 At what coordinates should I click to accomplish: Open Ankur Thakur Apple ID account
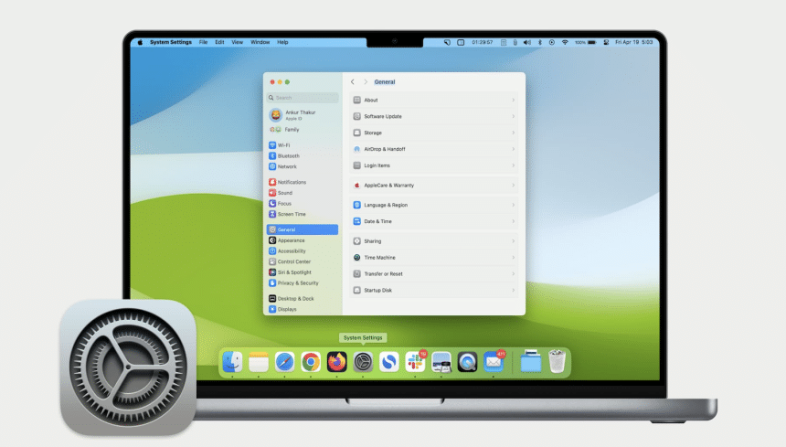pyautogui.click(x=303, y=115)
